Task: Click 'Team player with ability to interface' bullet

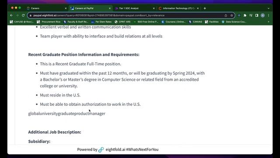Action: 101,36
